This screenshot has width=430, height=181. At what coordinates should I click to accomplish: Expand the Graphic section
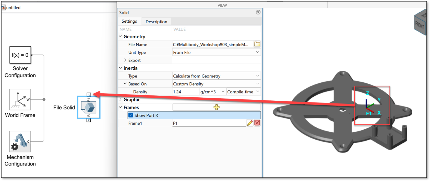pyautogui.click(x=121, y=100)
